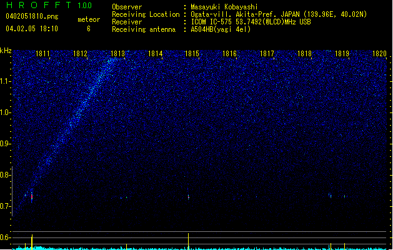Click the 'Receiver' field label
Image resolution: width=393 pixels, height=250 pixels.
tap(127, 22)
